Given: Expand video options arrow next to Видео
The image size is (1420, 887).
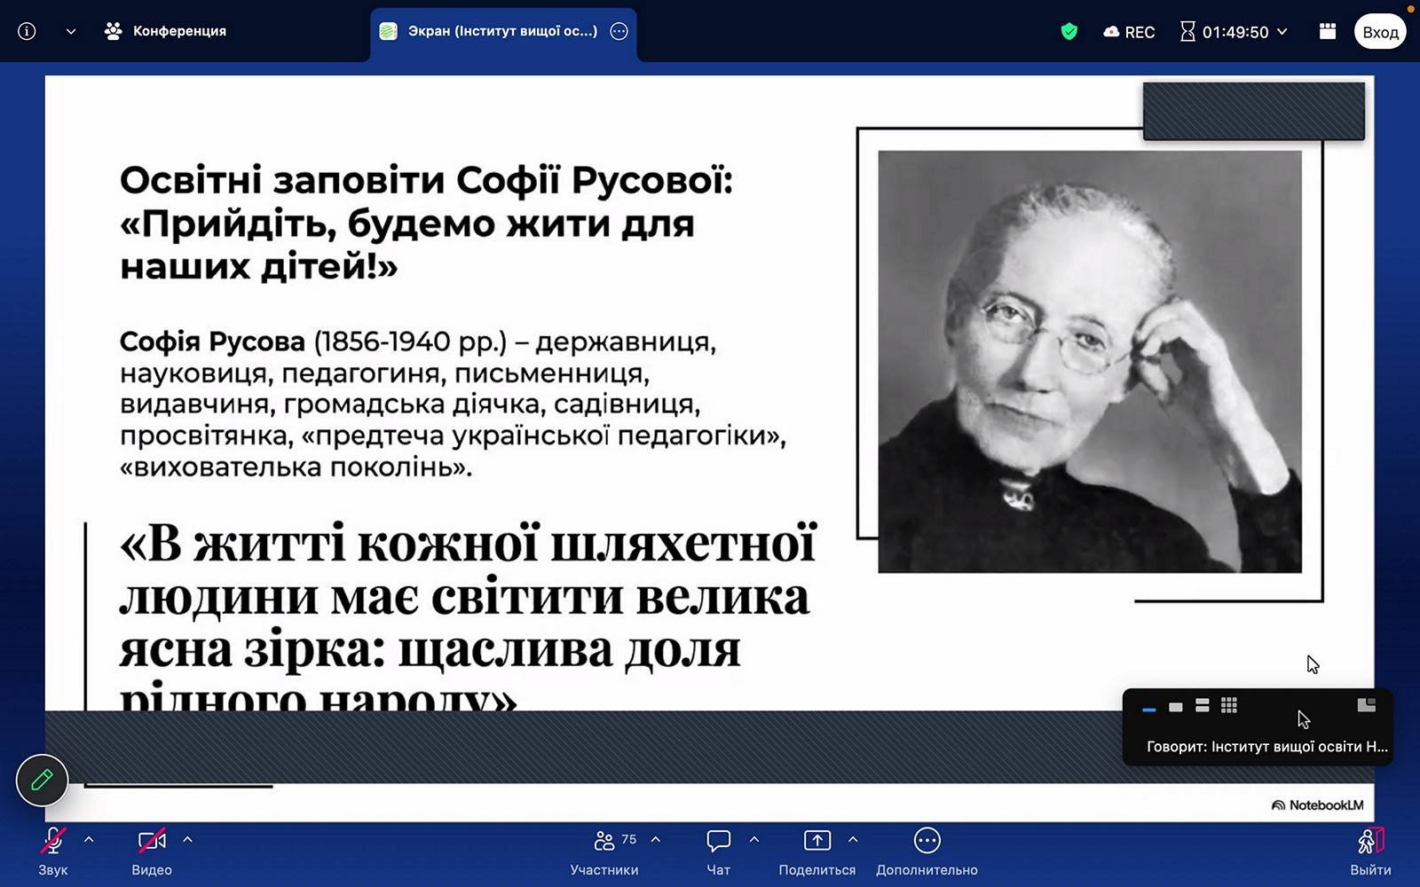Looking at the screenshot, I should pos(187,839).
